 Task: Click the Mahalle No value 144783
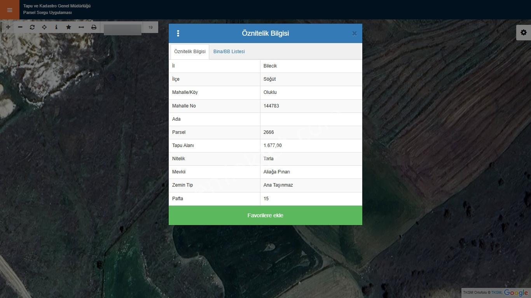(x=271, y=106)
